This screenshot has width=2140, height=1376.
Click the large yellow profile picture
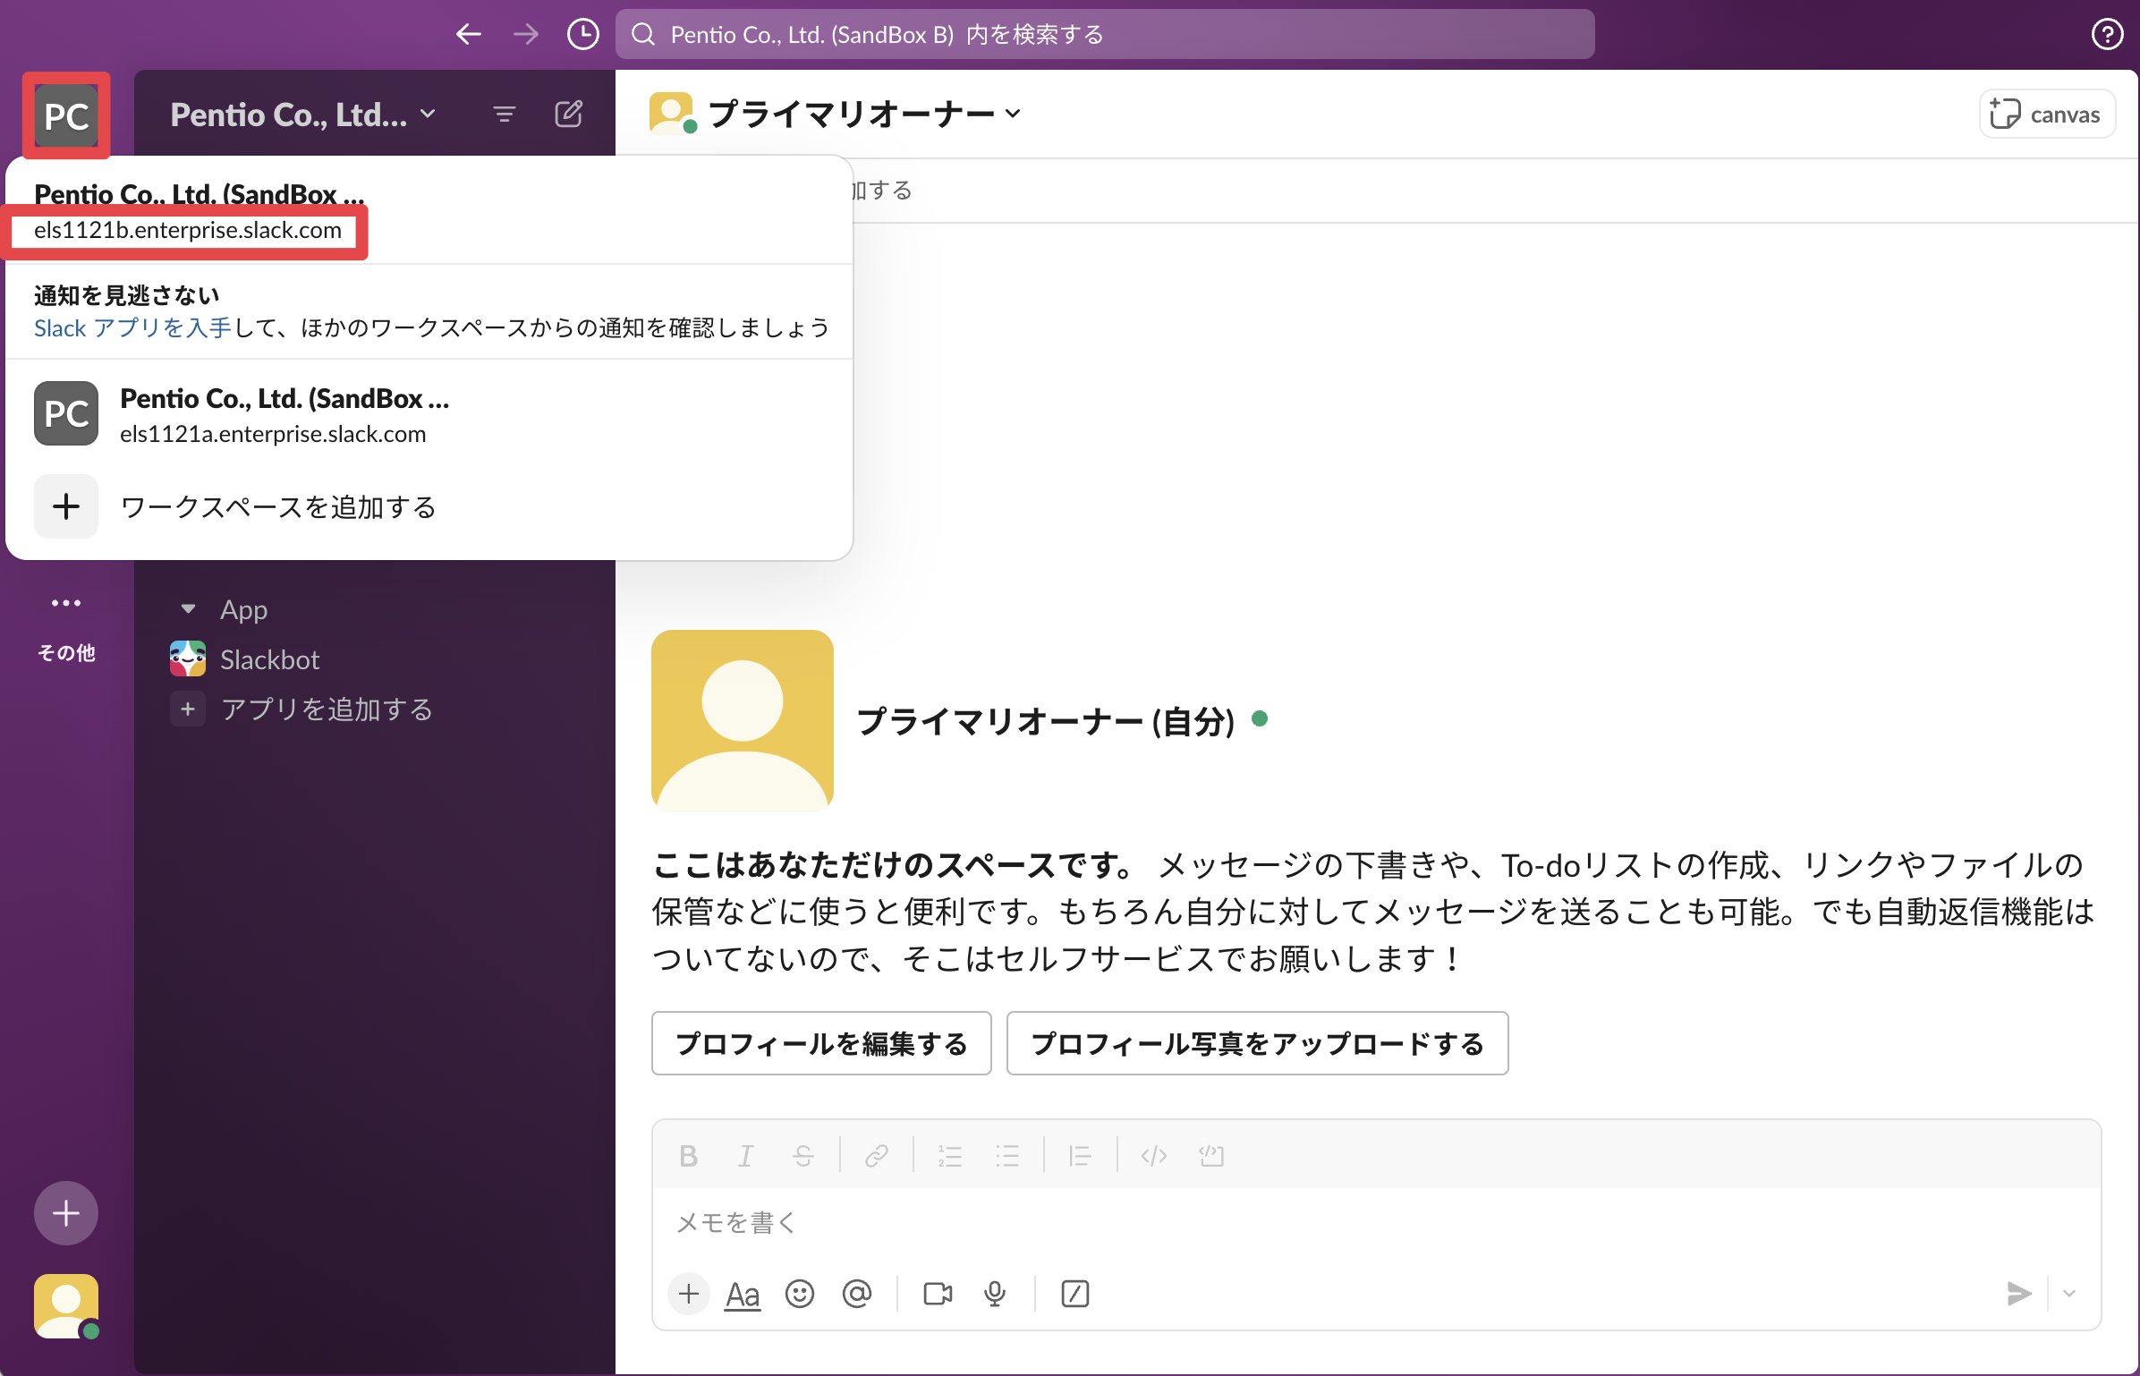click(x=743, y=720)
